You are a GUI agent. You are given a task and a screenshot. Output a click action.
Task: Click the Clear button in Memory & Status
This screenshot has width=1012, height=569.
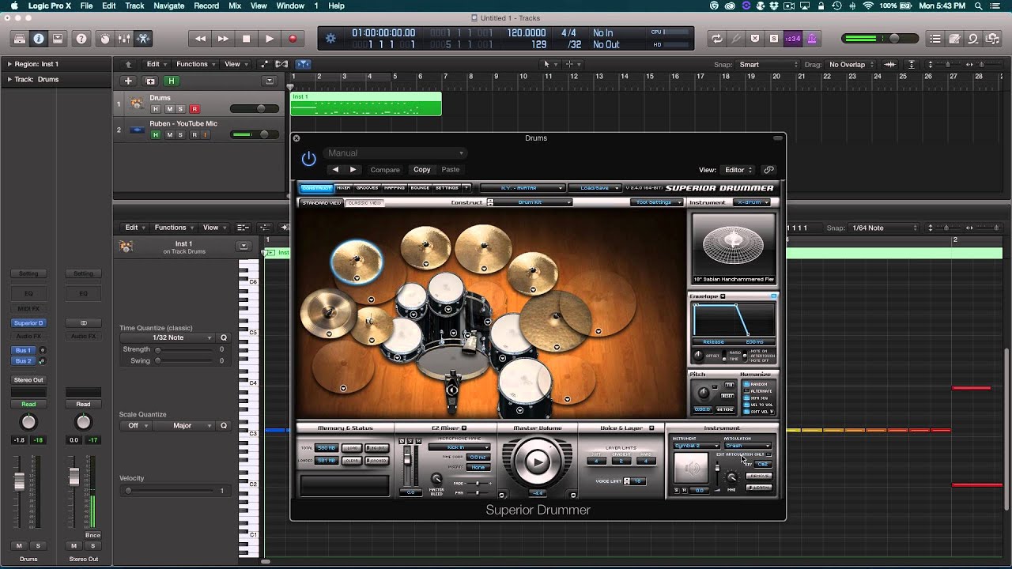tap(352, 461)
